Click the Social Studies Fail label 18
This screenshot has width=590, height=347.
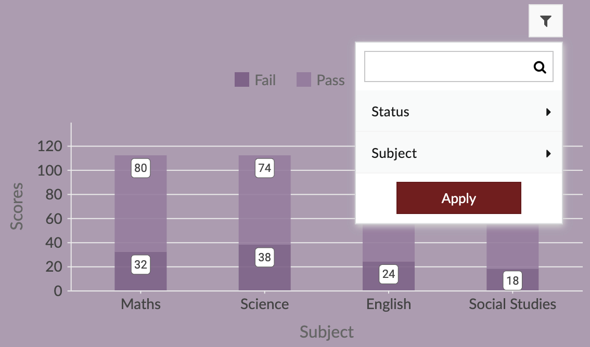512,281
